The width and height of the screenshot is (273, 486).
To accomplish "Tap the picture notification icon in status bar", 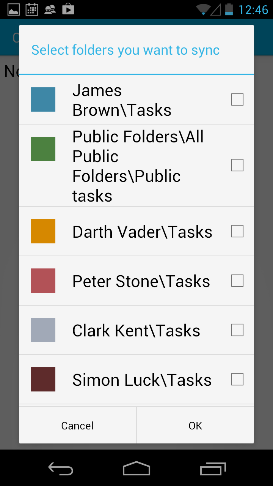I will click(14, 9).
